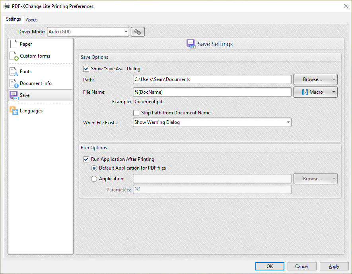Viewport: 352px width, 274px height.
Task: Select the Application radio button
Action: 94,179
